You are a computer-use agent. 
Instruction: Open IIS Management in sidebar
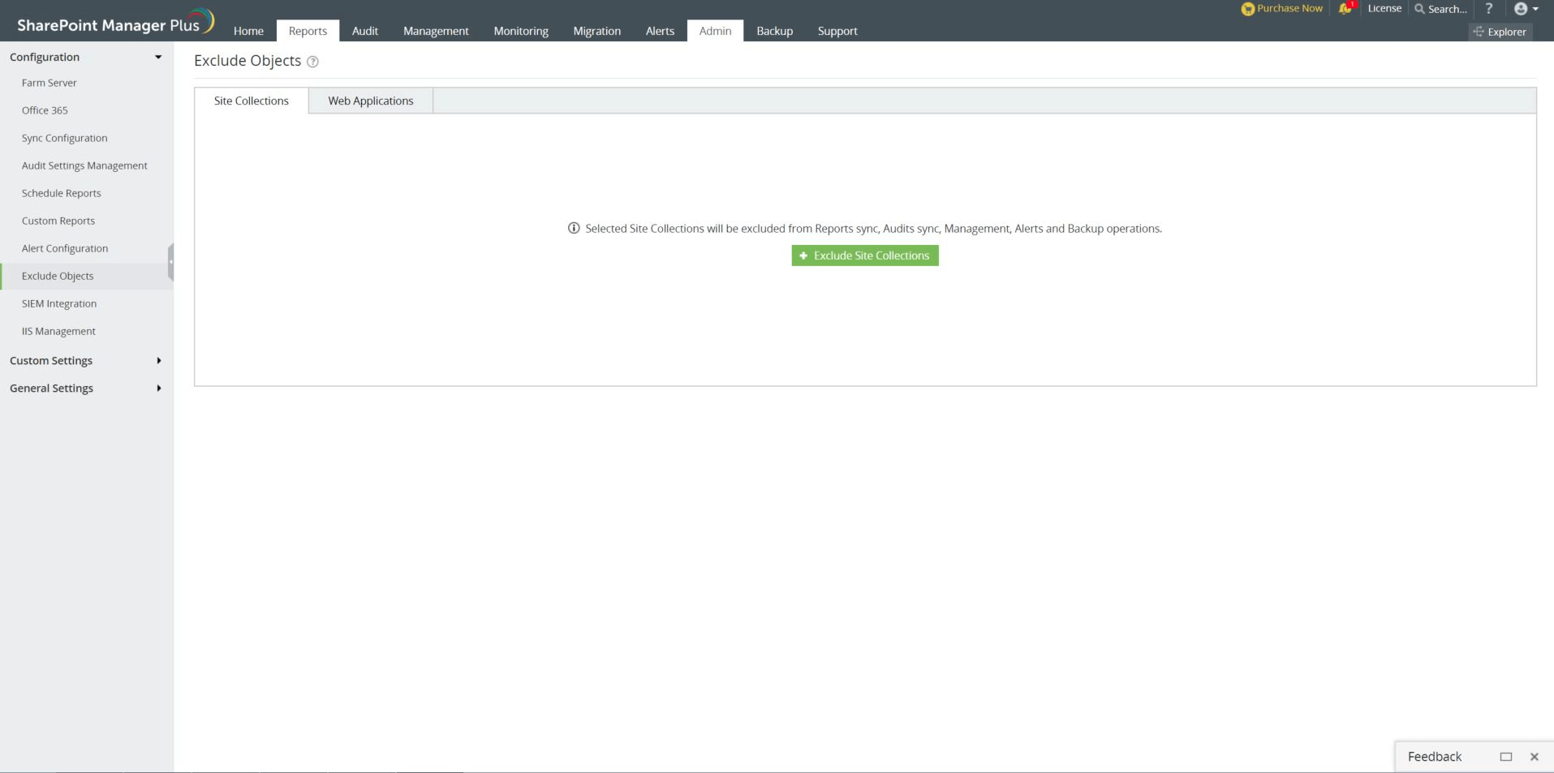[x=58, y=331]
